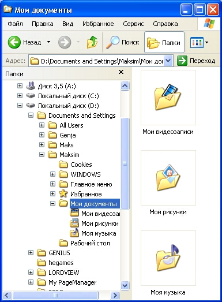
Task: Open Back history dropdown arrow
Action: [x=48, y=42]
